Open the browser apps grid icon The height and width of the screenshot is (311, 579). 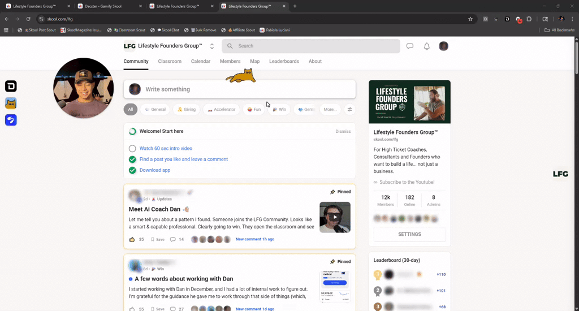6,30
